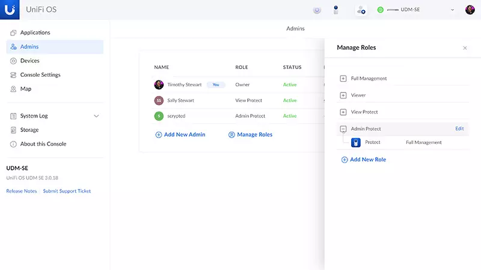Click the Owner role cell
Screen dimensions: 481x270
242,85
